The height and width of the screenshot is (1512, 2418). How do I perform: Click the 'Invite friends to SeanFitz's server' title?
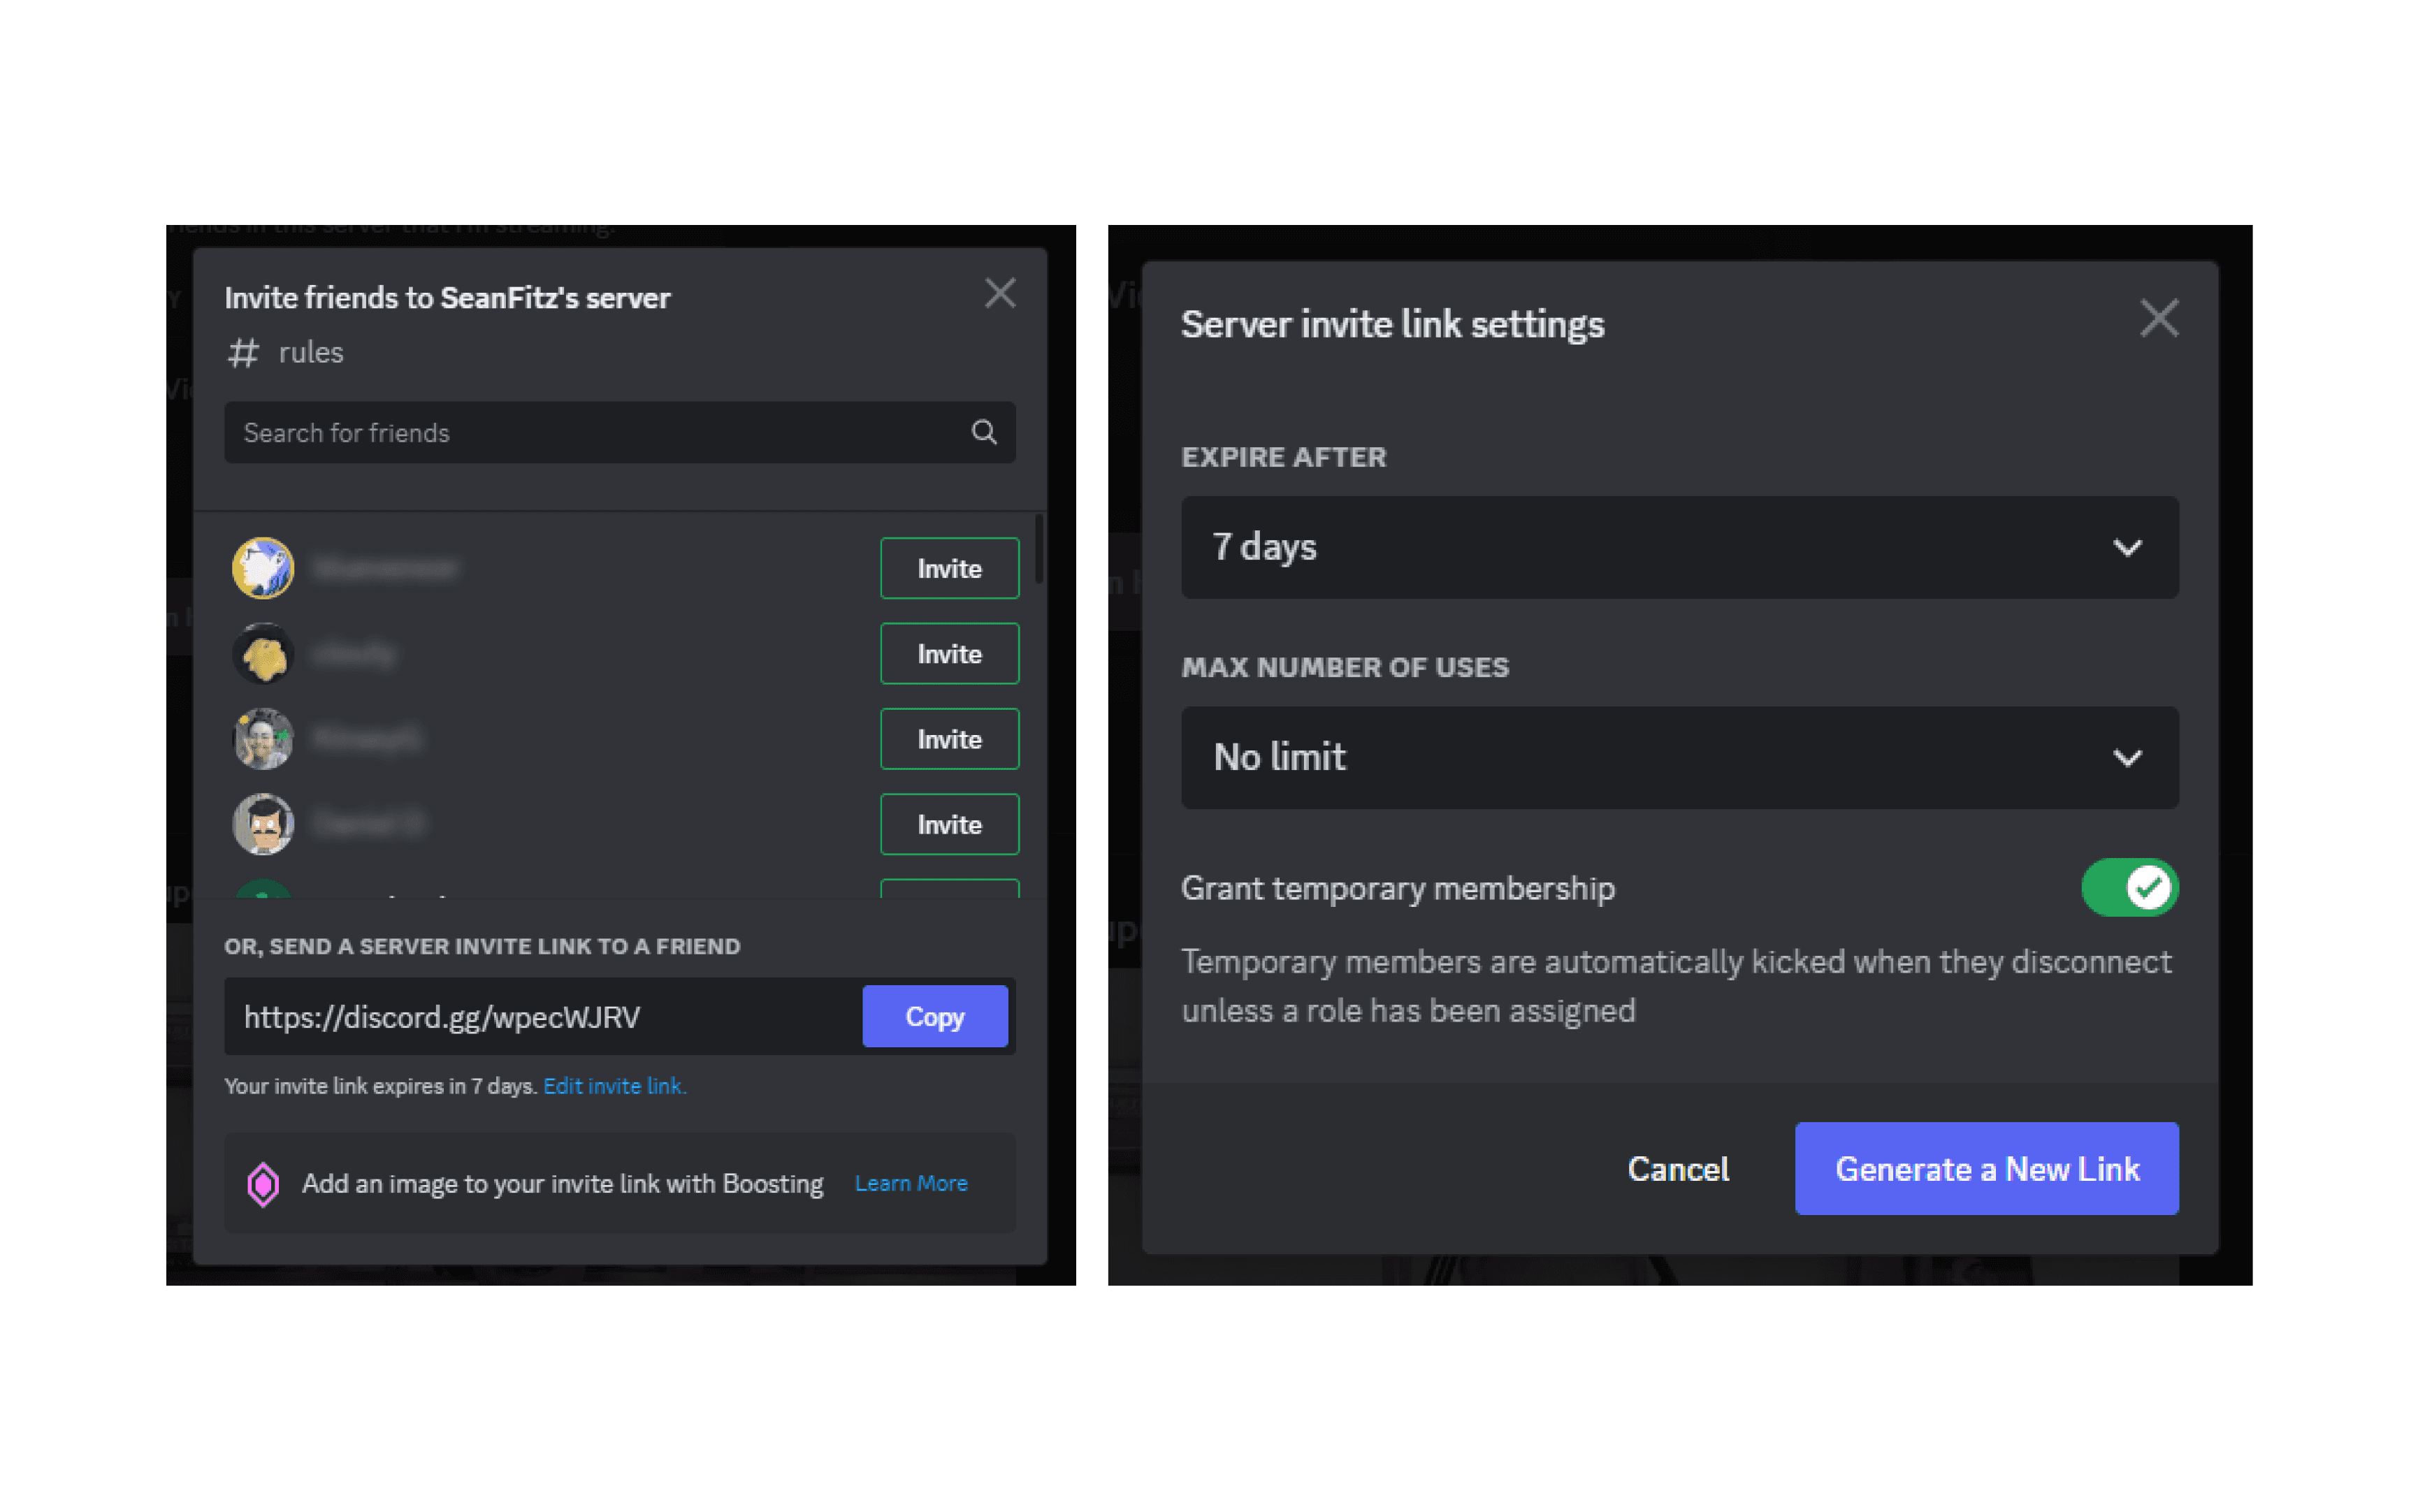447,298
